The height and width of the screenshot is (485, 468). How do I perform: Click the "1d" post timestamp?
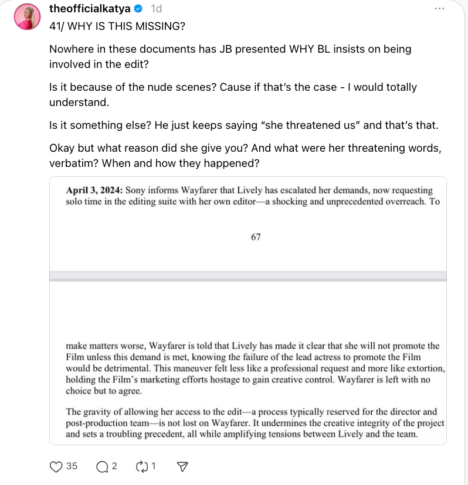click(156, 9)
